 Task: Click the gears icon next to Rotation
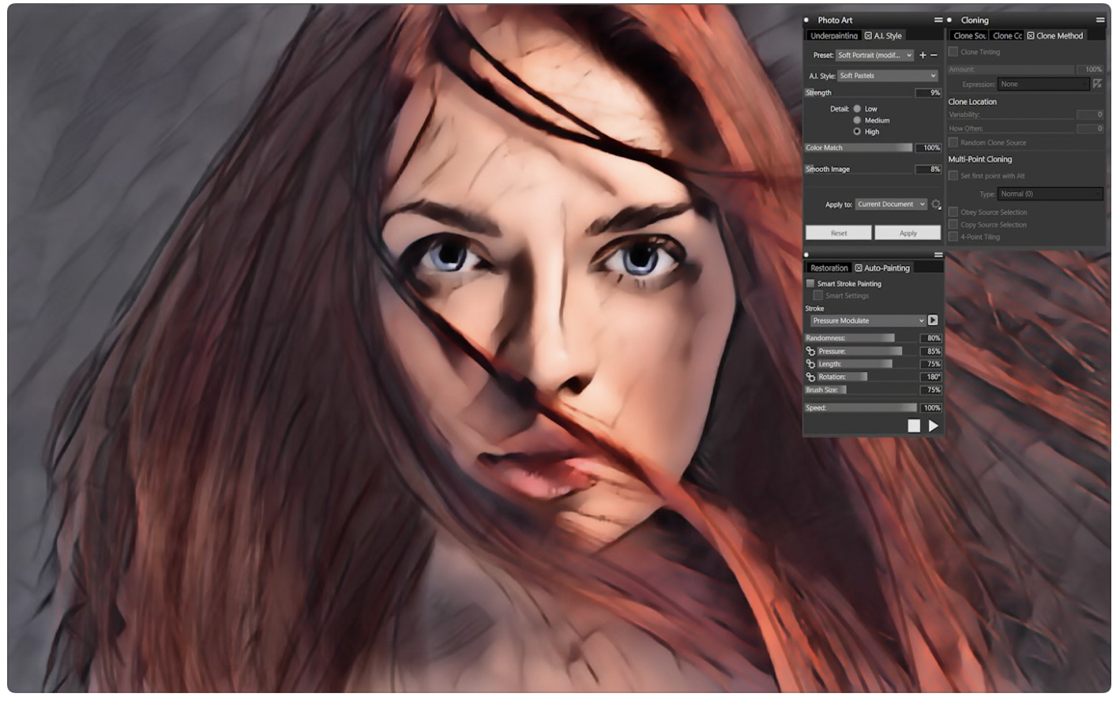tap(810, 377)
